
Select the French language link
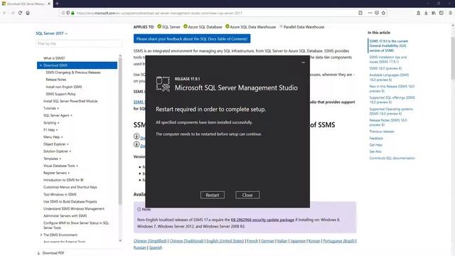click(x=252, y=241)
